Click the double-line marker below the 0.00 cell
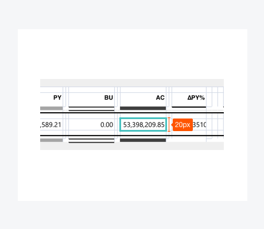The image size is (264, 229). 91,141
